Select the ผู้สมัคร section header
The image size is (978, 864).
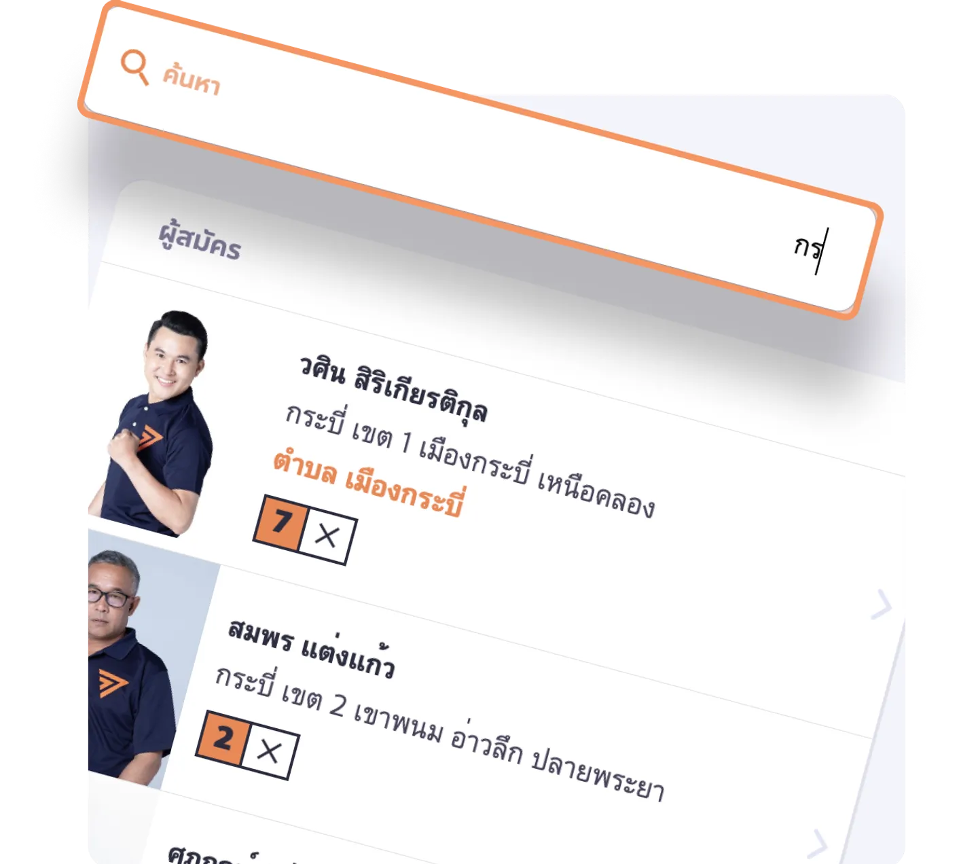click(x=200, y=240)
